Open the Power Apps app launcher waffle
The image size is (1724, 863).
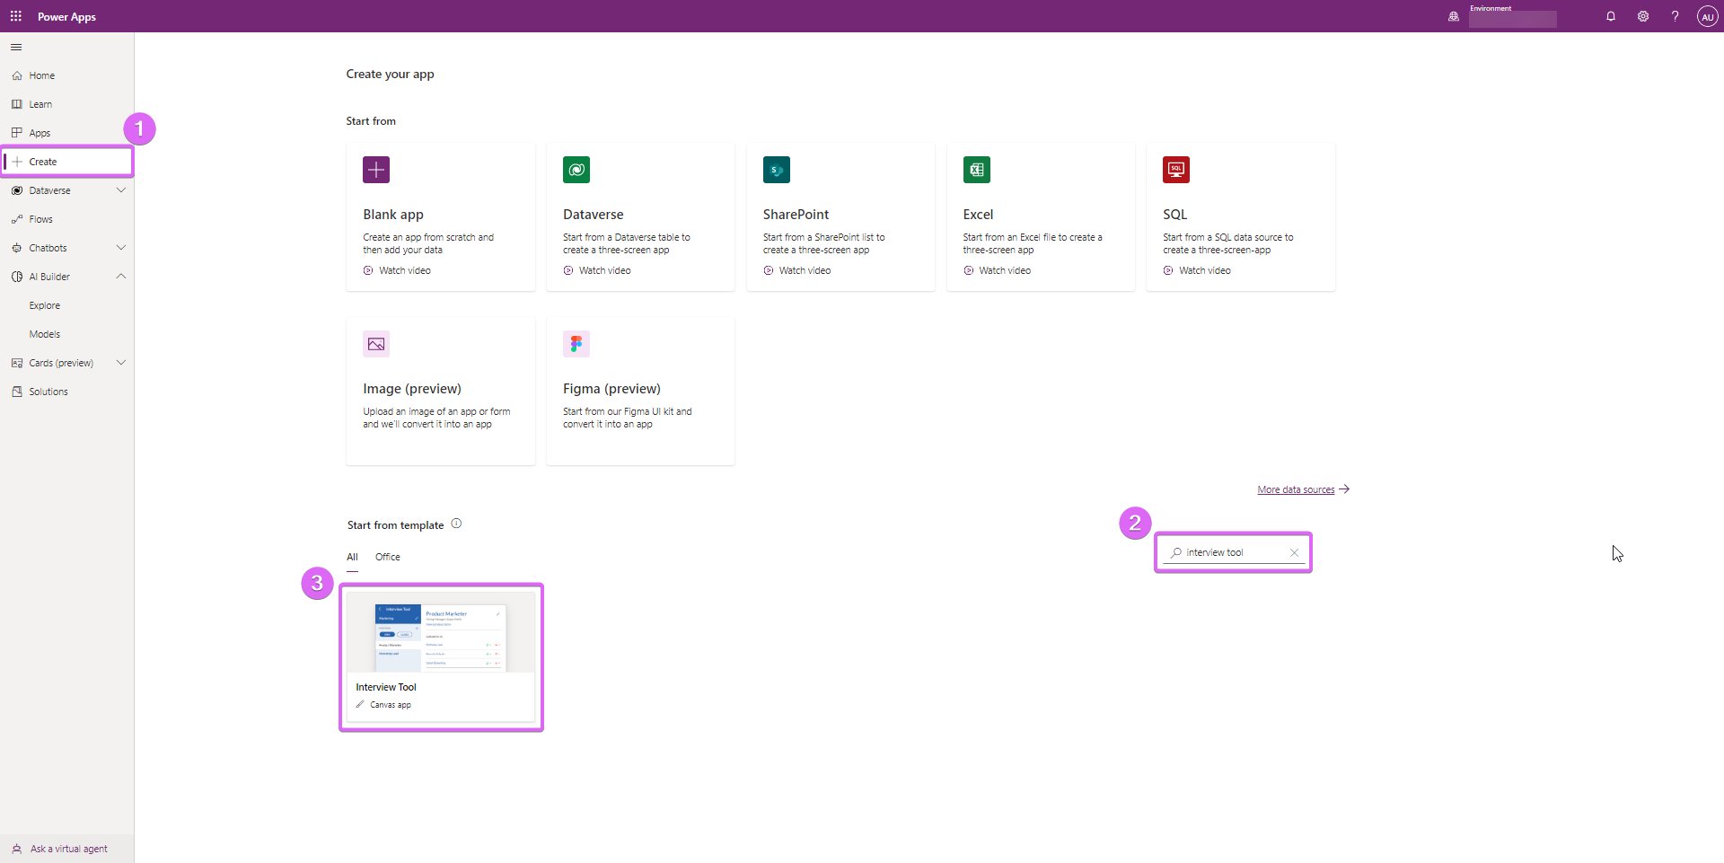(15, 16)
